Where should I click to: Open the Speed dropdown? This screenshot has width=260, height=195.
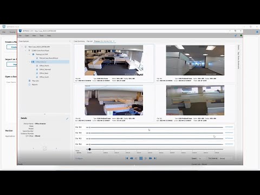pyautogui.click(x=202, y=159)
